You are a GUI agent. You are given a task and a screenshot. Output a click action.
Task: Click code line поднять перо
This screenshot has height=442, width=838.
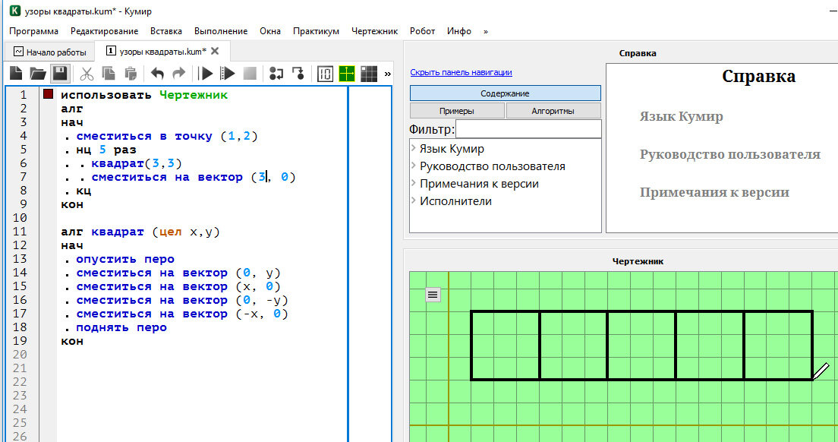(x=121, y=327)
